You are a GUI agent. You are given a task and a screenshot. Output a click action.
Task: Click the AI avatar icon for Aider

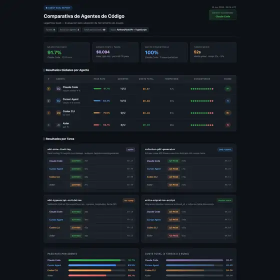pos(58,125)
